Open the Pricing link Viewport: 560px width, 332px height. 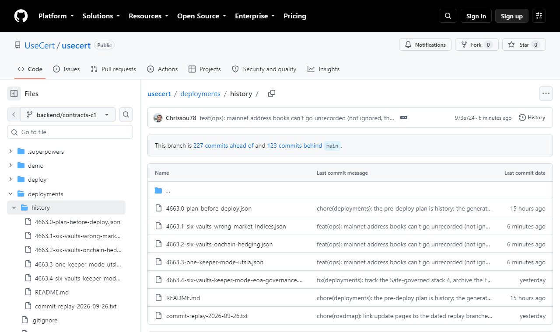click(295, 16)
